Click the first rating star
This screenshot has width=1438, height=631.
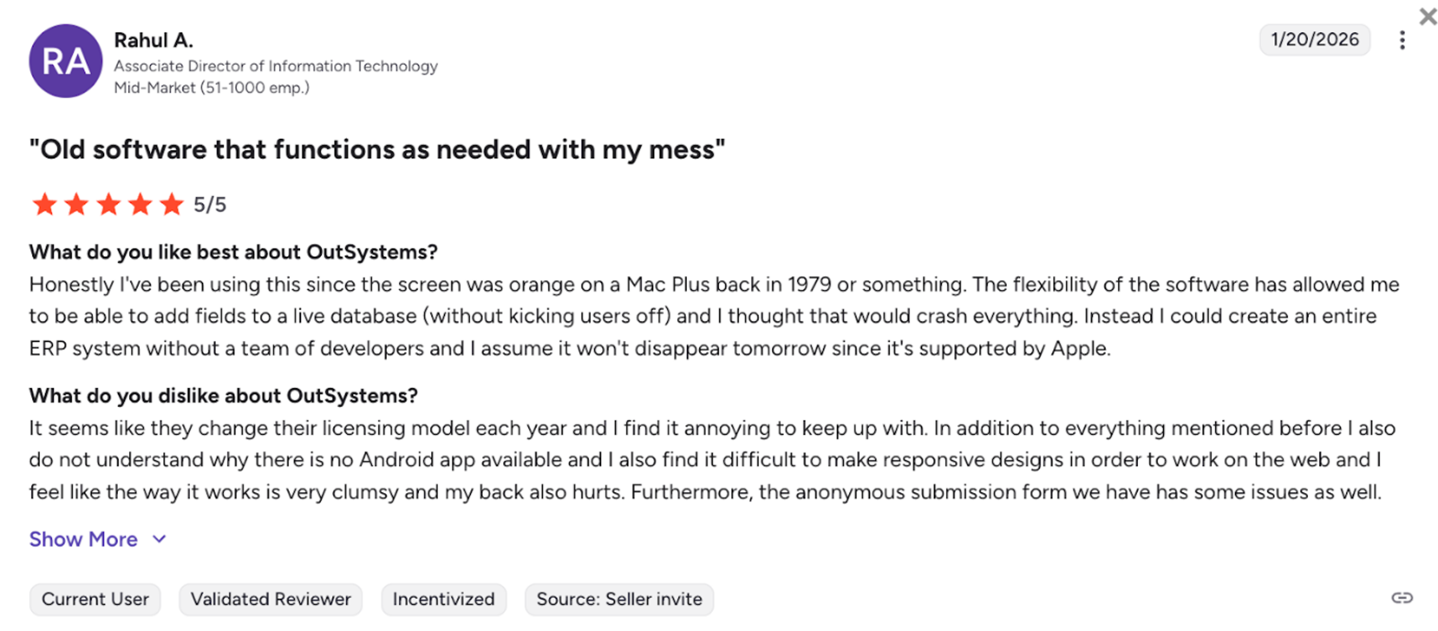tap(45, 204)
